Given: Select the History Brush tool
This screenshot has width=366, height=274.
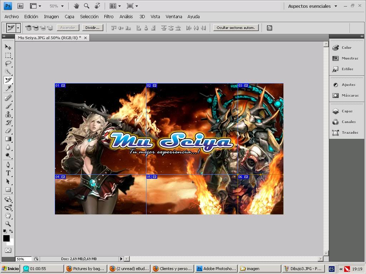Looking at the screenshot, I should click(x=8, y=123).
